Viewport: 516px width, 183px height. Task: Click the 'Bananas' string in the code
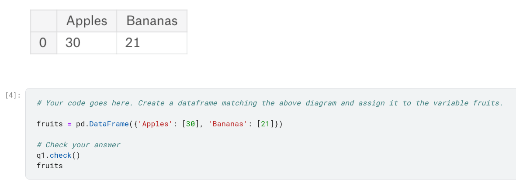pos(227,124)
